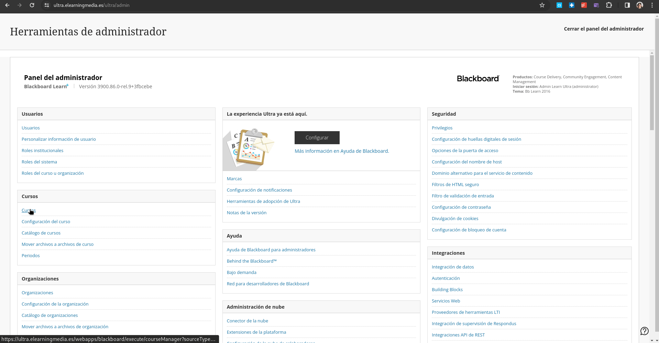Viewport: 659px width, 343px height.
Task: Toggle the browser side panel icon
Action: (x=627, y=5)
